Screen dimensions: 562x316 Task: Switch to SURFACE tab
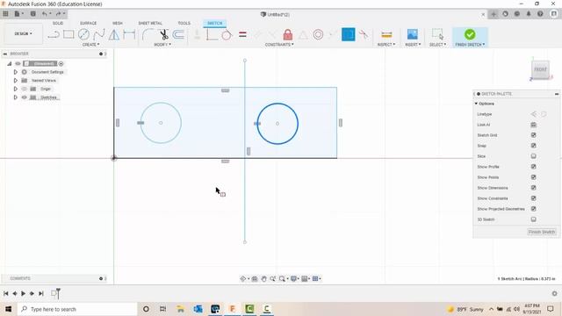tap(88, 24)
